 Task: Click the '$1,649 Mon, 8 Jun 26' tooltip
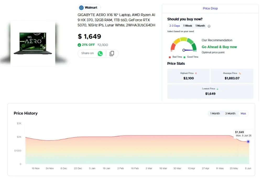243,134
